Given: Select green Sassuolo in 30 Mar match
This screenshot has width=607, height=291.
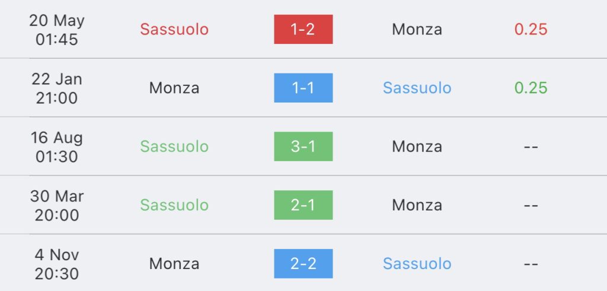Looking at the screenshot, I should coord(174,205).
